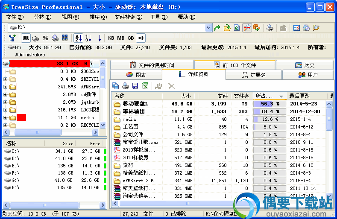The image size is (337, 219).
Task: Click the tree-with-arrow toolbar icon
Action: pyautogui.click(x=257, y=28)
